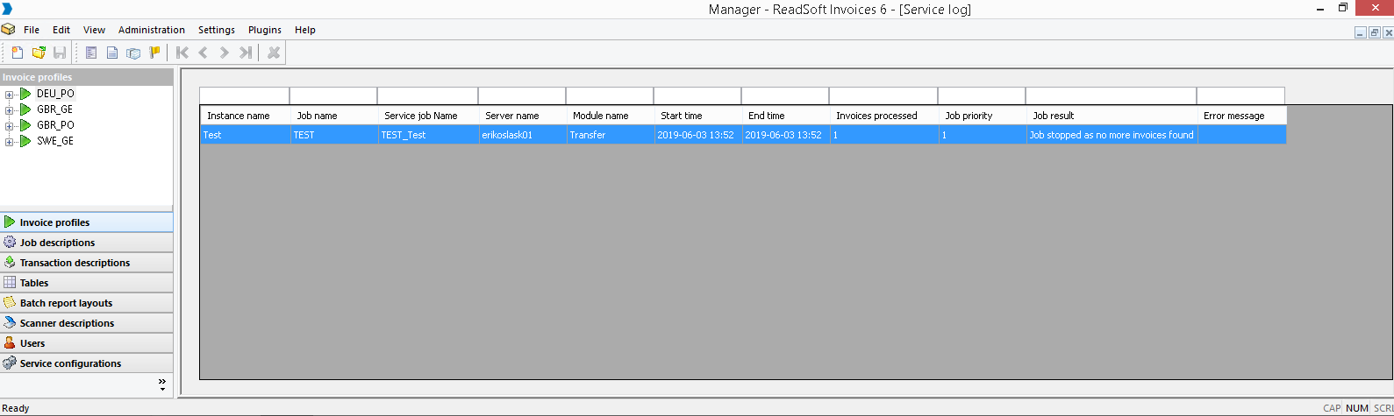Open Tables navigation pane
Screen dimensions: 1394x416
coord(86,283)
